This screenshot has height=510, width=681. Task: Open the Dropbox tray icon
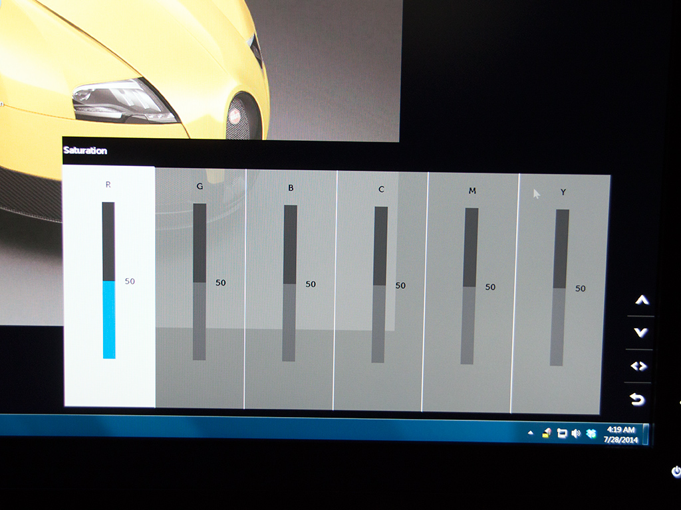(591, 433)
